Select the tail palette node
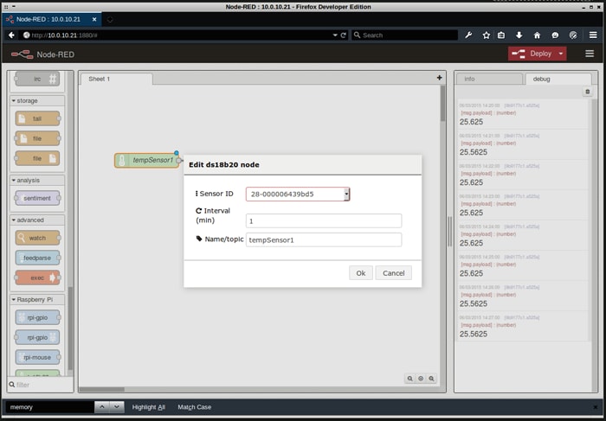 coord(37,118)
